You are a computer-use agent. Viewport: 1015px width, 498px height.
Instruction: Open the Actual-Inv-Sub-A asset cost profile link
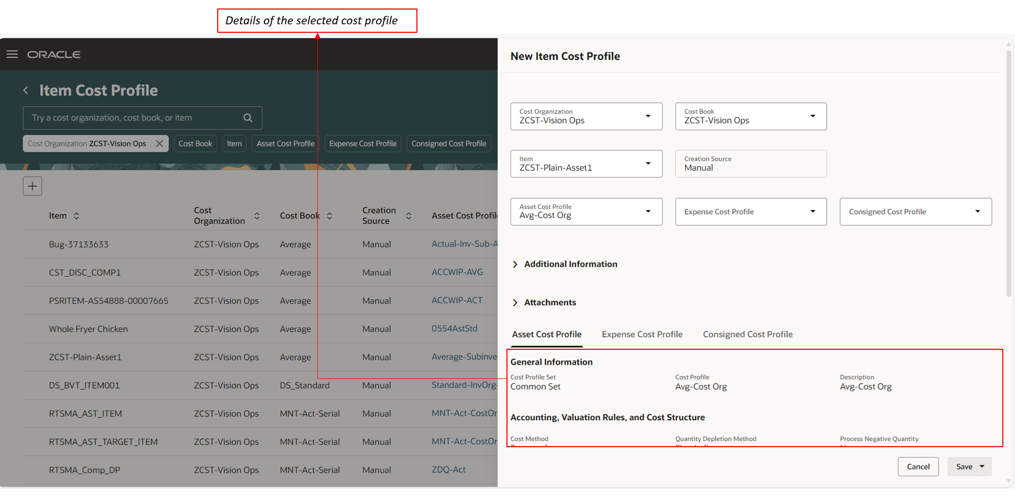[x=464, y=244]
